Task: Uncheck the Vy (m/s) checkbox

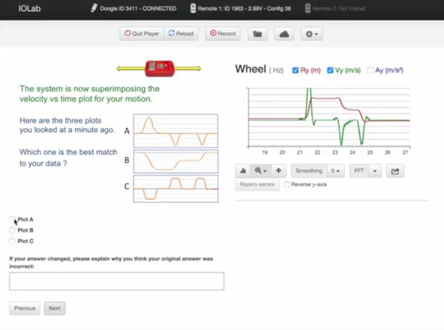Action: tap(330, 70)
